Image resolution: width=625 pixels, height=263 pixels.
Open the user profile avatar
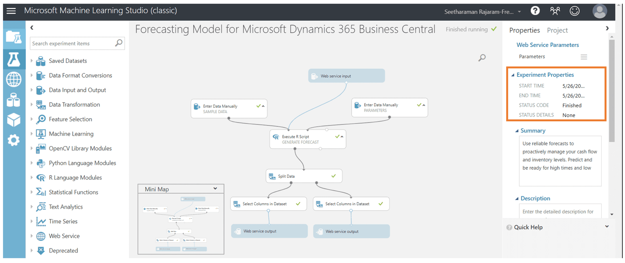coord(600,11)
